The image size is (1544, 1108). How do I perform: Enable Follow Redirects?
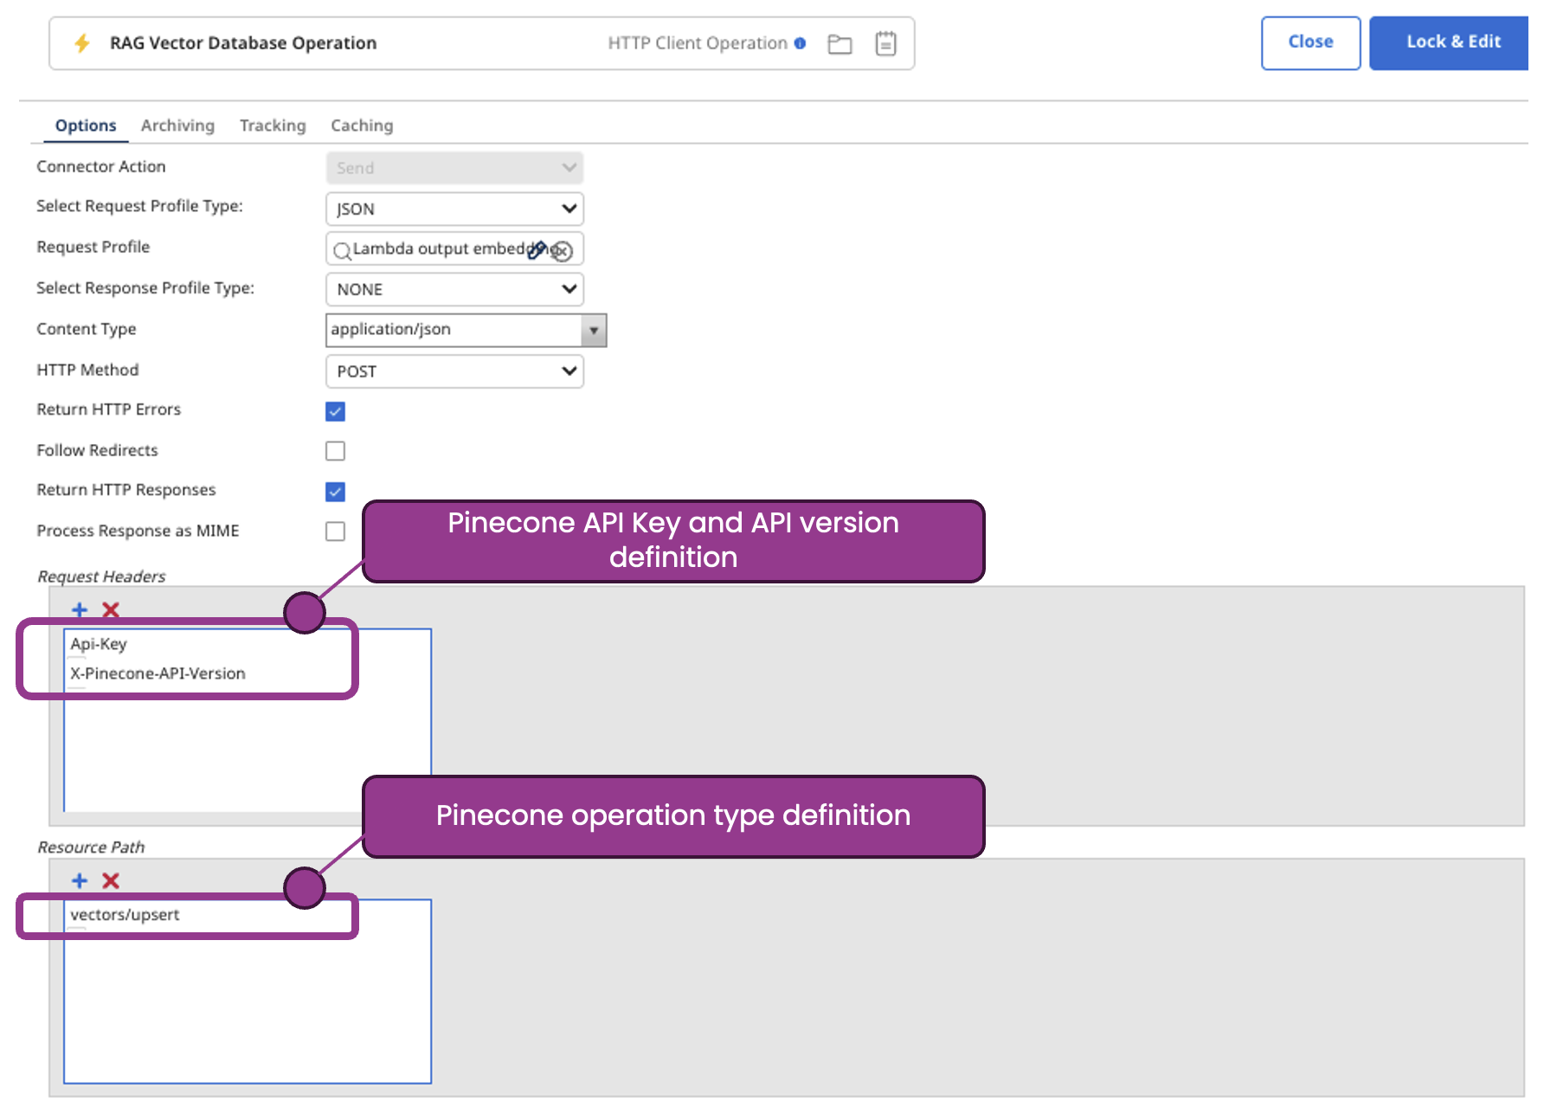tap(335, 450)
